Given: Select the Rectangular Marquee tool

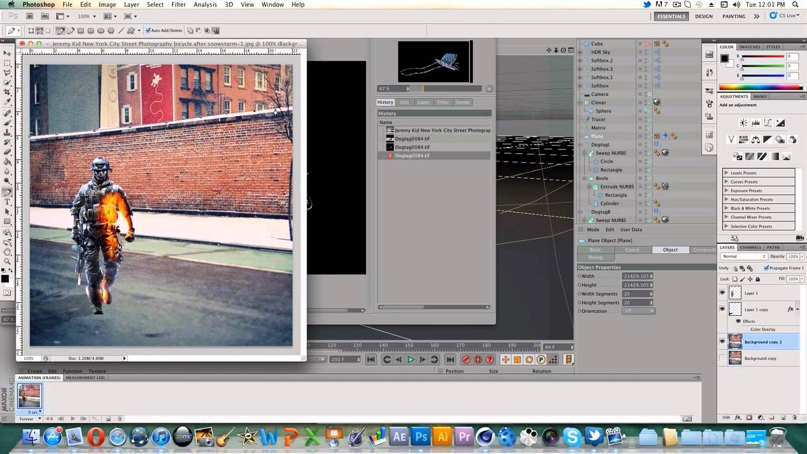Looking at the screenshot, I should coord(8,64).
